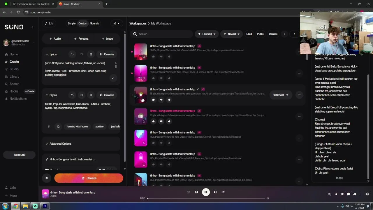
Task: Like the playing song in player bar
Action: tap(336, 194)
